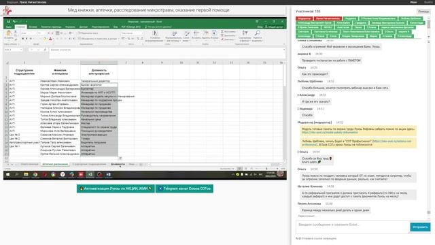
Task: Open File Explorer from the taskbar
Action: click(26, 174)
